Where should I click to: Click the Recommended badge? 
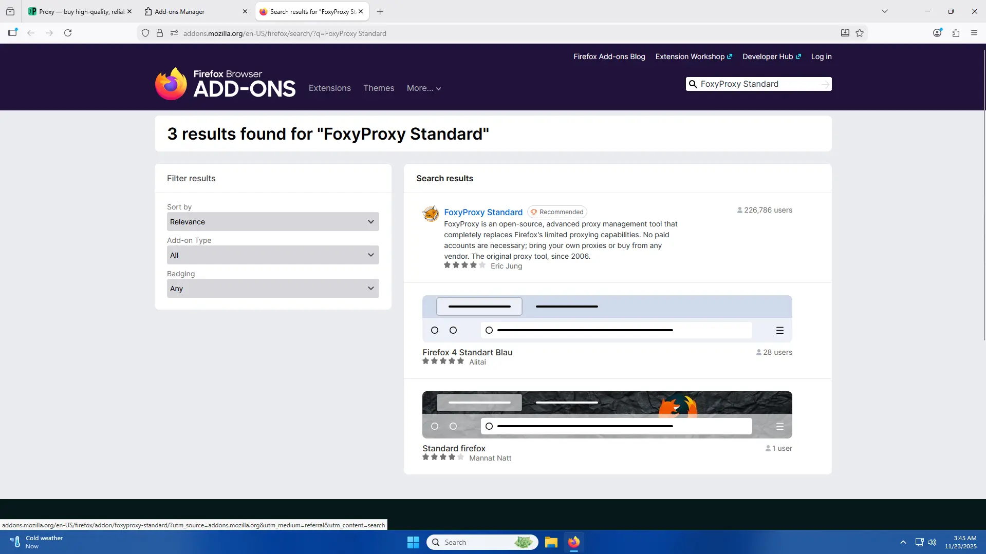[x=557, y=212]
